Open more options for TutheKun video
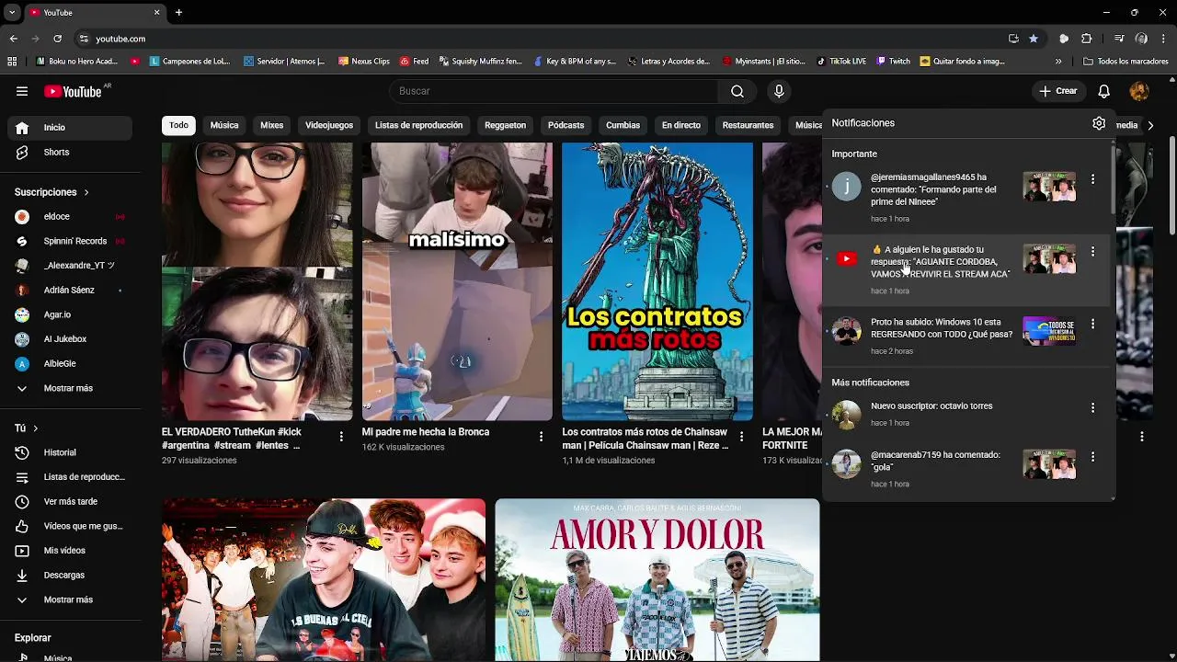The height and width of the screenshot is (662, 1177). [x=341, y=437]
